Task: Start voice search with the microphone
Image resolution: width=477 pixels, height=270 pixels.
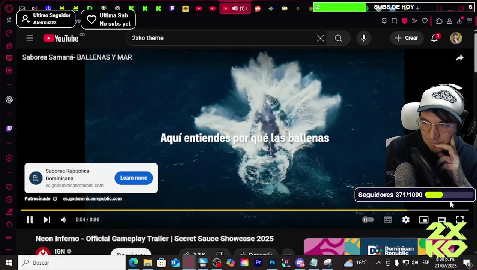Action: pos(364,38)
